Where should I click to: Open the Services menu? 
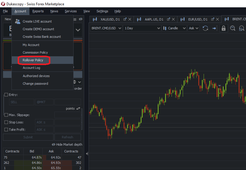(x=71, y=11)
